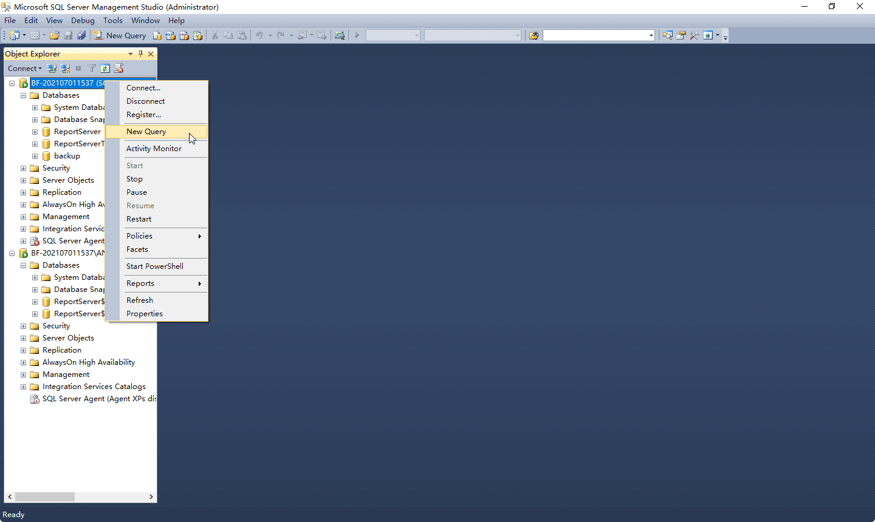
Task: Open the Window menu
Action: pos(146,21)
